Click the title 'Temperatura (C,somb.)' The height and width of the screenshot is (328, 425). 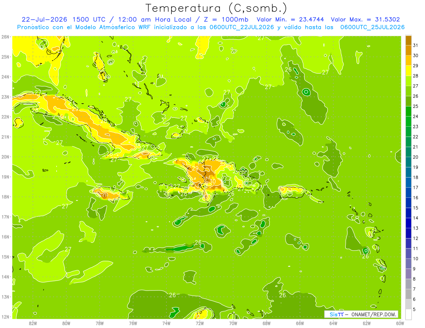pos(216,8)
